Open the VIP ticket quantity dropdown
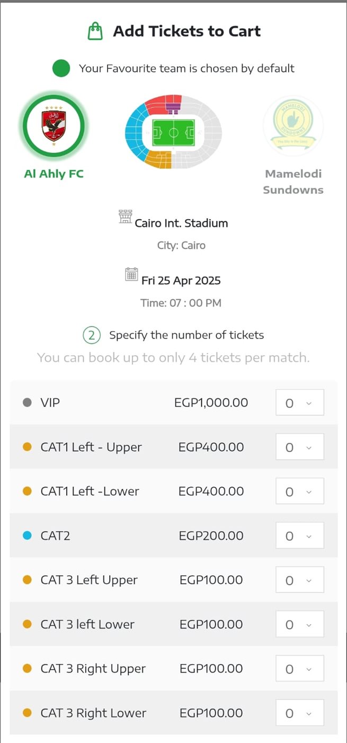Image resolution: width=347 pixels, height=743 pixels. [x=299, y=403]
